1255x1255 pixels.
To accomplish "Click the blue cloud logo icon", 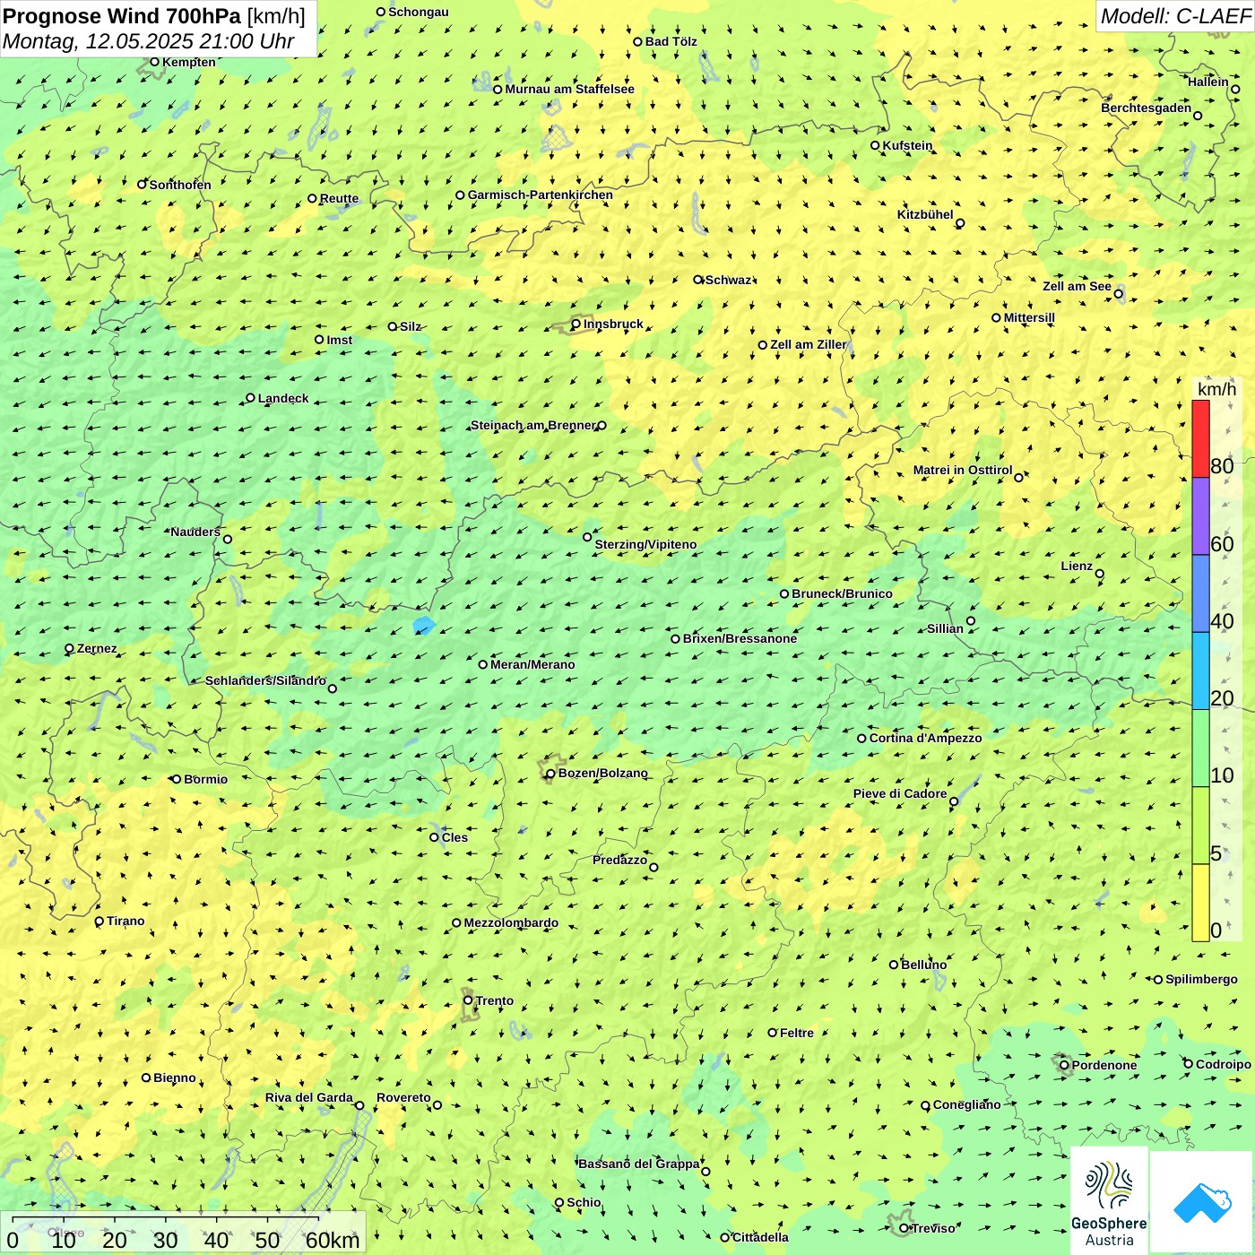I will 1202,1202.
